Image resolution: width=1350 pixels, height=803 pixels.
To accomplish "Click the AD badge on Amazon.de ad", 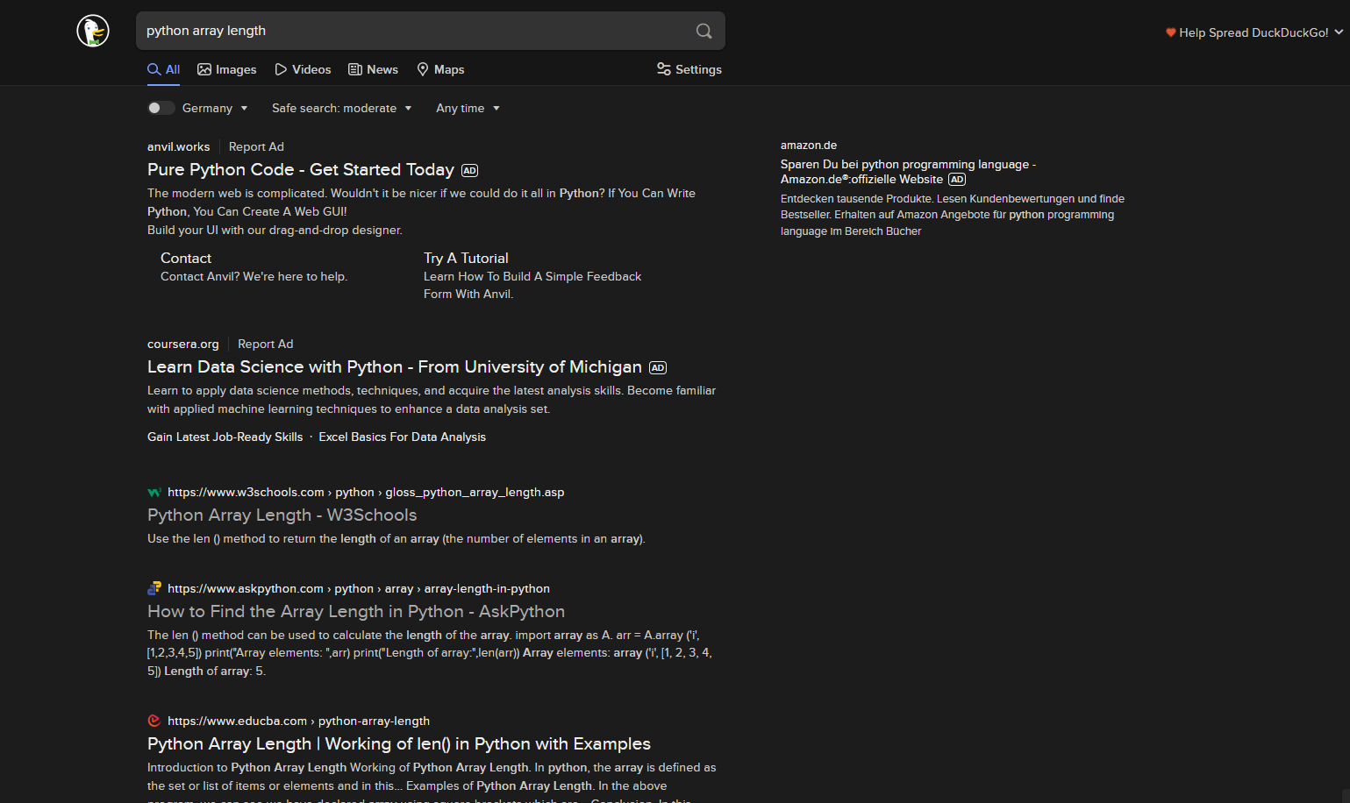I will [x=957, y=180].
